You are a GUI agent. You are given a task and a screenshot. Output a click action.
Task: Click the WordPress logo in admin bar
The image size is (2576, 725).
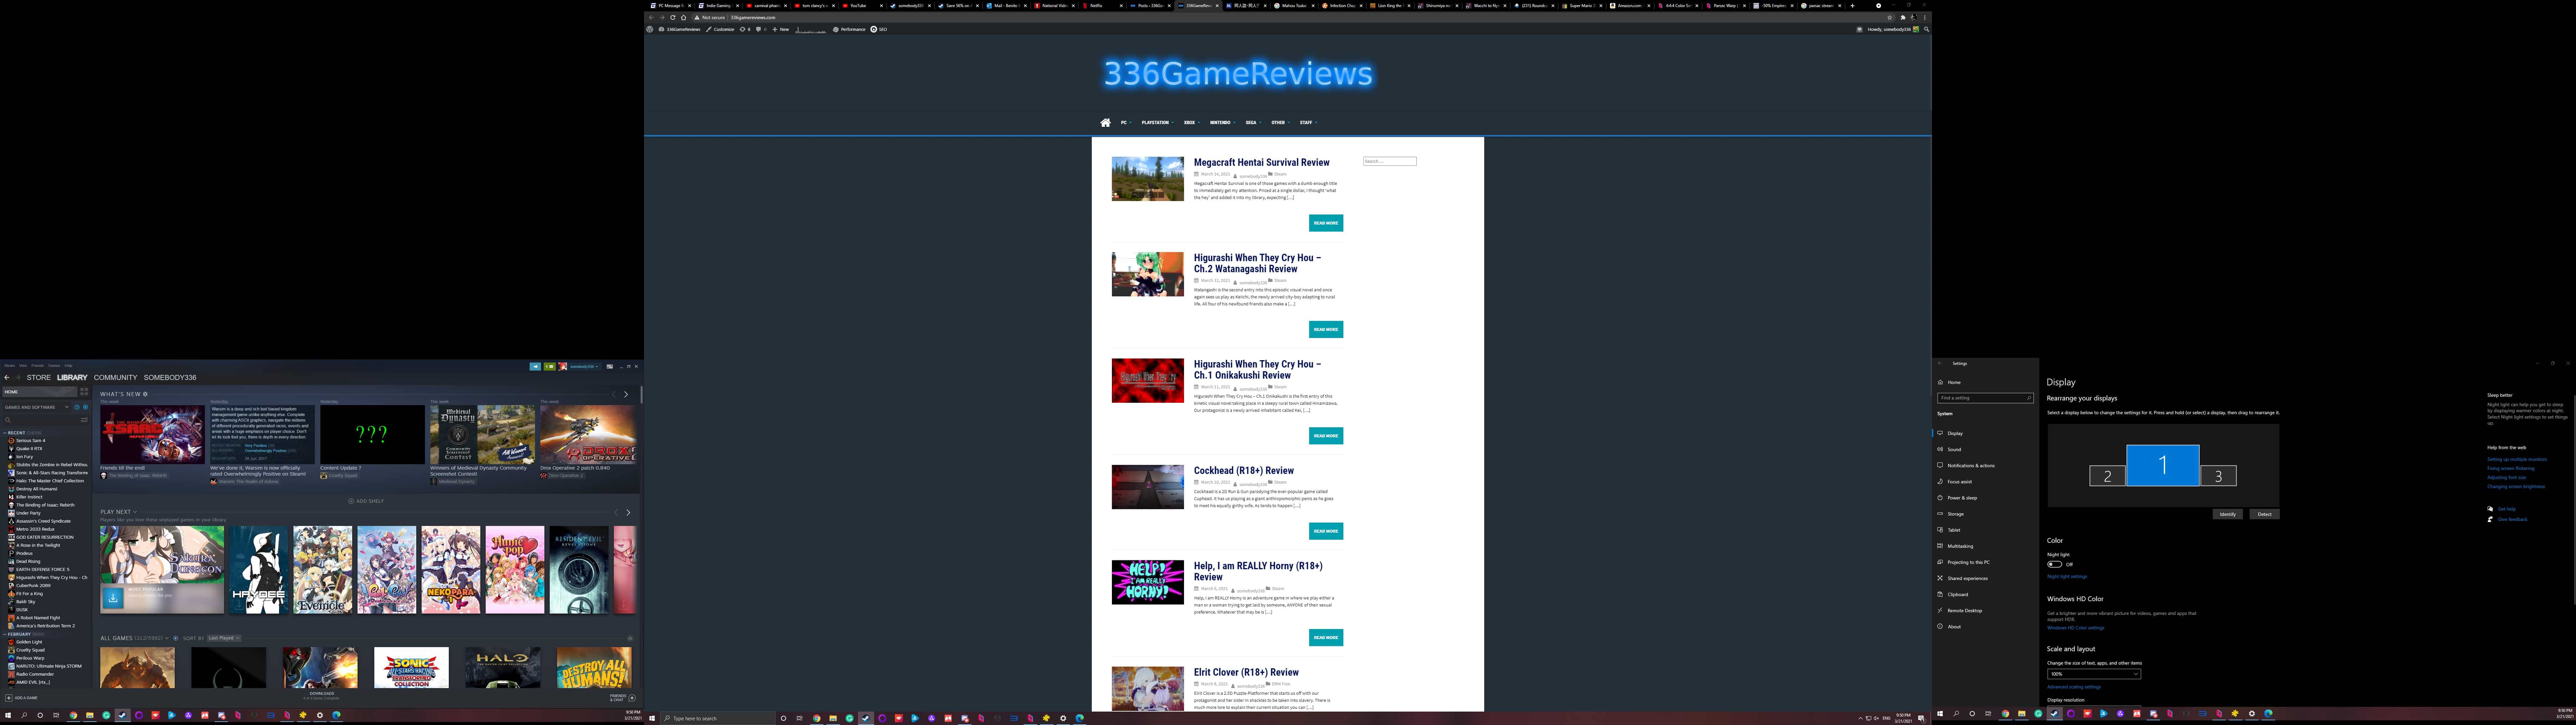[x=650, y=29]
